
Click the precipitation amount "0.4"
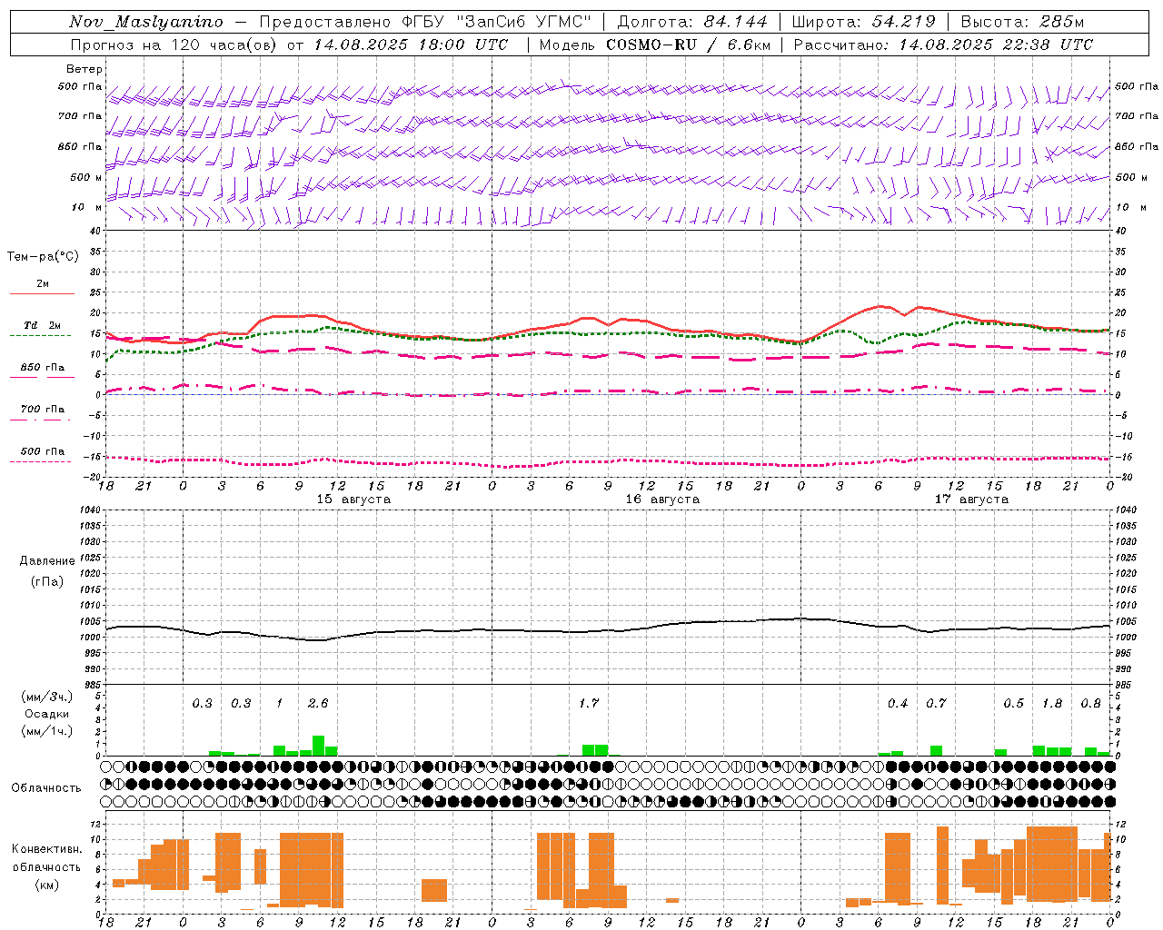click(898, 703)
